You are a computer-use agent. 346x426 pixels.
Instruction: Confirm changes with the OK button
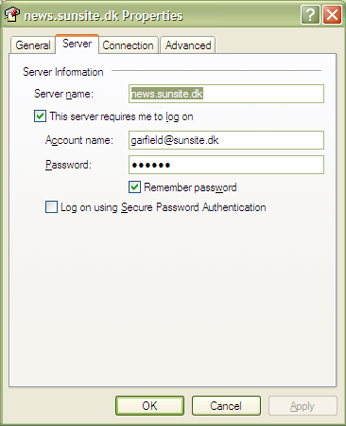[149, 406]
